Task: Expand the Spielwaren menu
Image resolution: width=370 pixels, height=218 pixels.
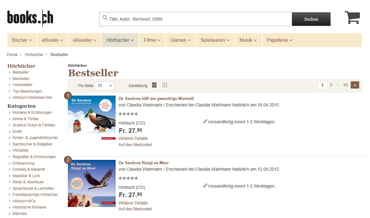Action: pyautogui.click(x=215, y=40)
